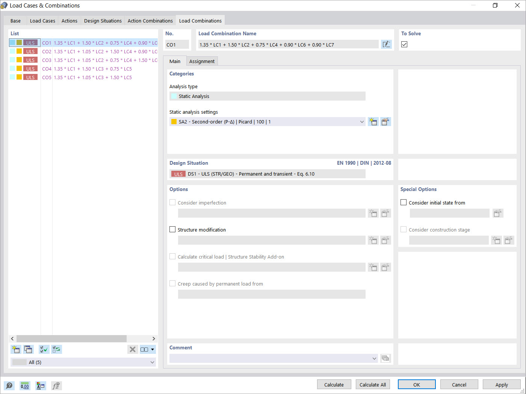Screen dimensions: 526x394
Task: Select load combination CO1 in list
Action: (83, 43)
